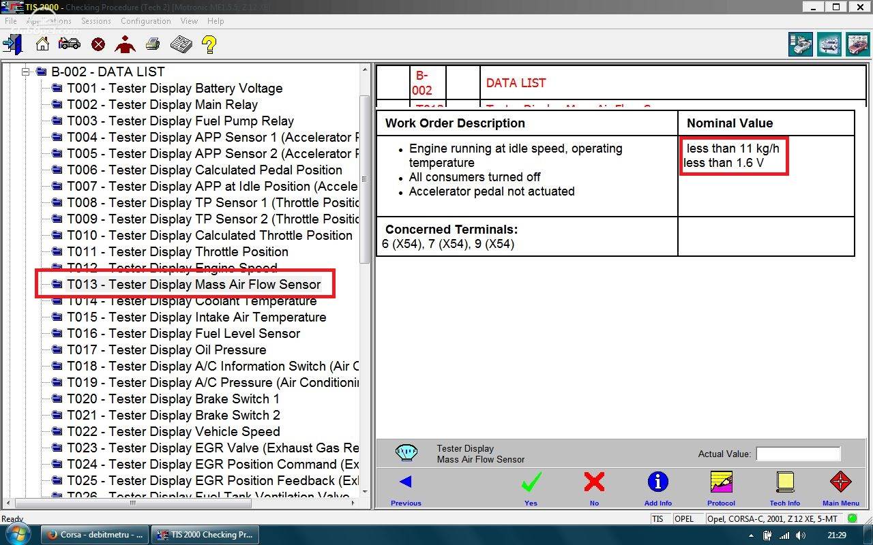Select T010 Calculated Throttle Position
The height and width of the screenshot is (545, 873).
click(209, 235)
